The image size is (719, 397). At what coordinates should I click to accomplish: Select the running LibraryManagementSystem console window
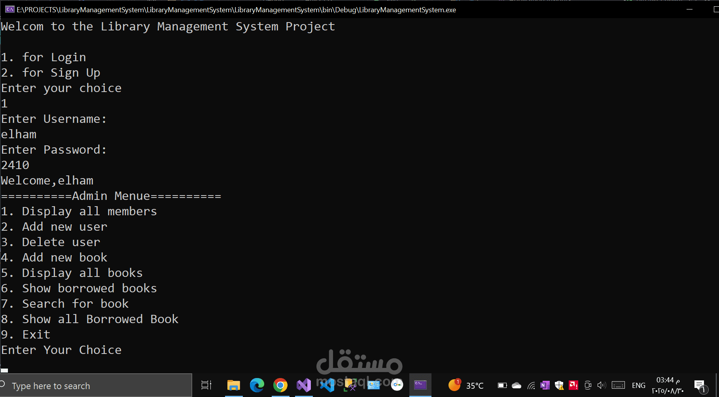420,385
